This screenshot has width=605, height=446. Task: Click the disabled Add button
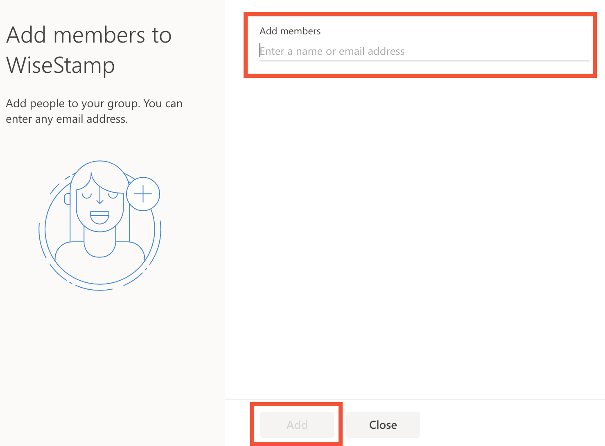tap(297, 425)
